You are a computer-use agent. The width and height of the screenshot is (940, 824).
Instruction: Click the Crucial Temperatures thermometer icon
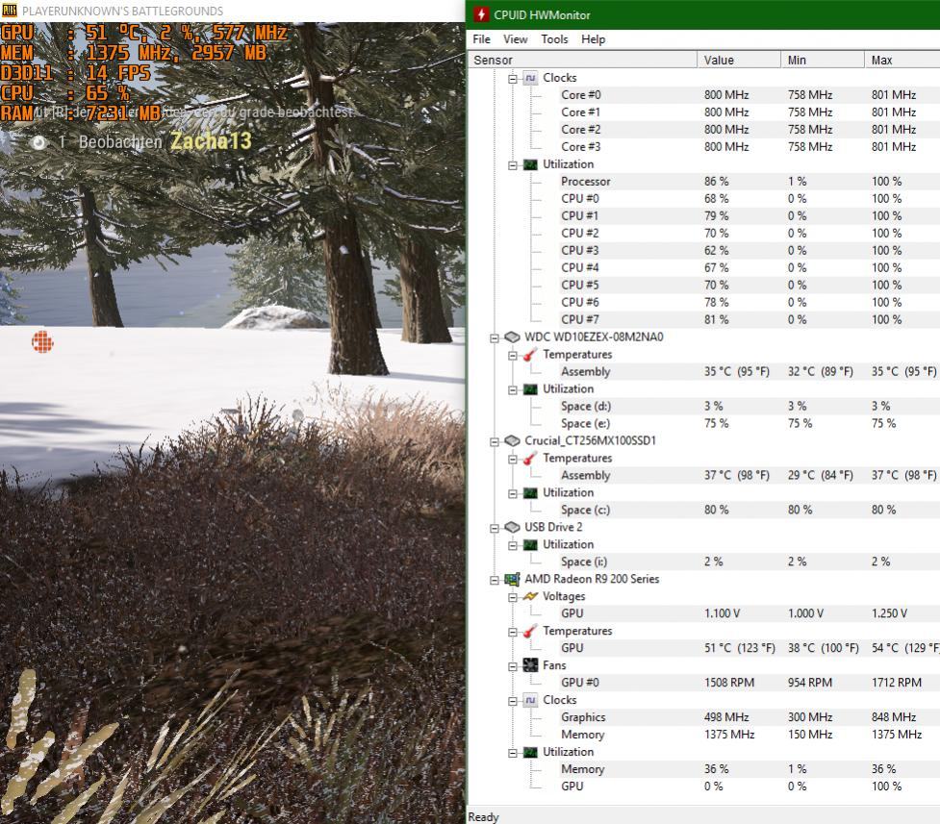click(530, 459)
